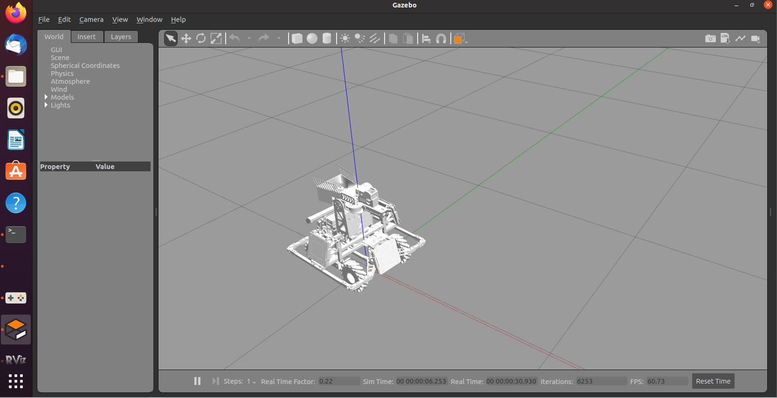Open the Camera menu
This screenshot has width=777, height=398.
[91, 20]
